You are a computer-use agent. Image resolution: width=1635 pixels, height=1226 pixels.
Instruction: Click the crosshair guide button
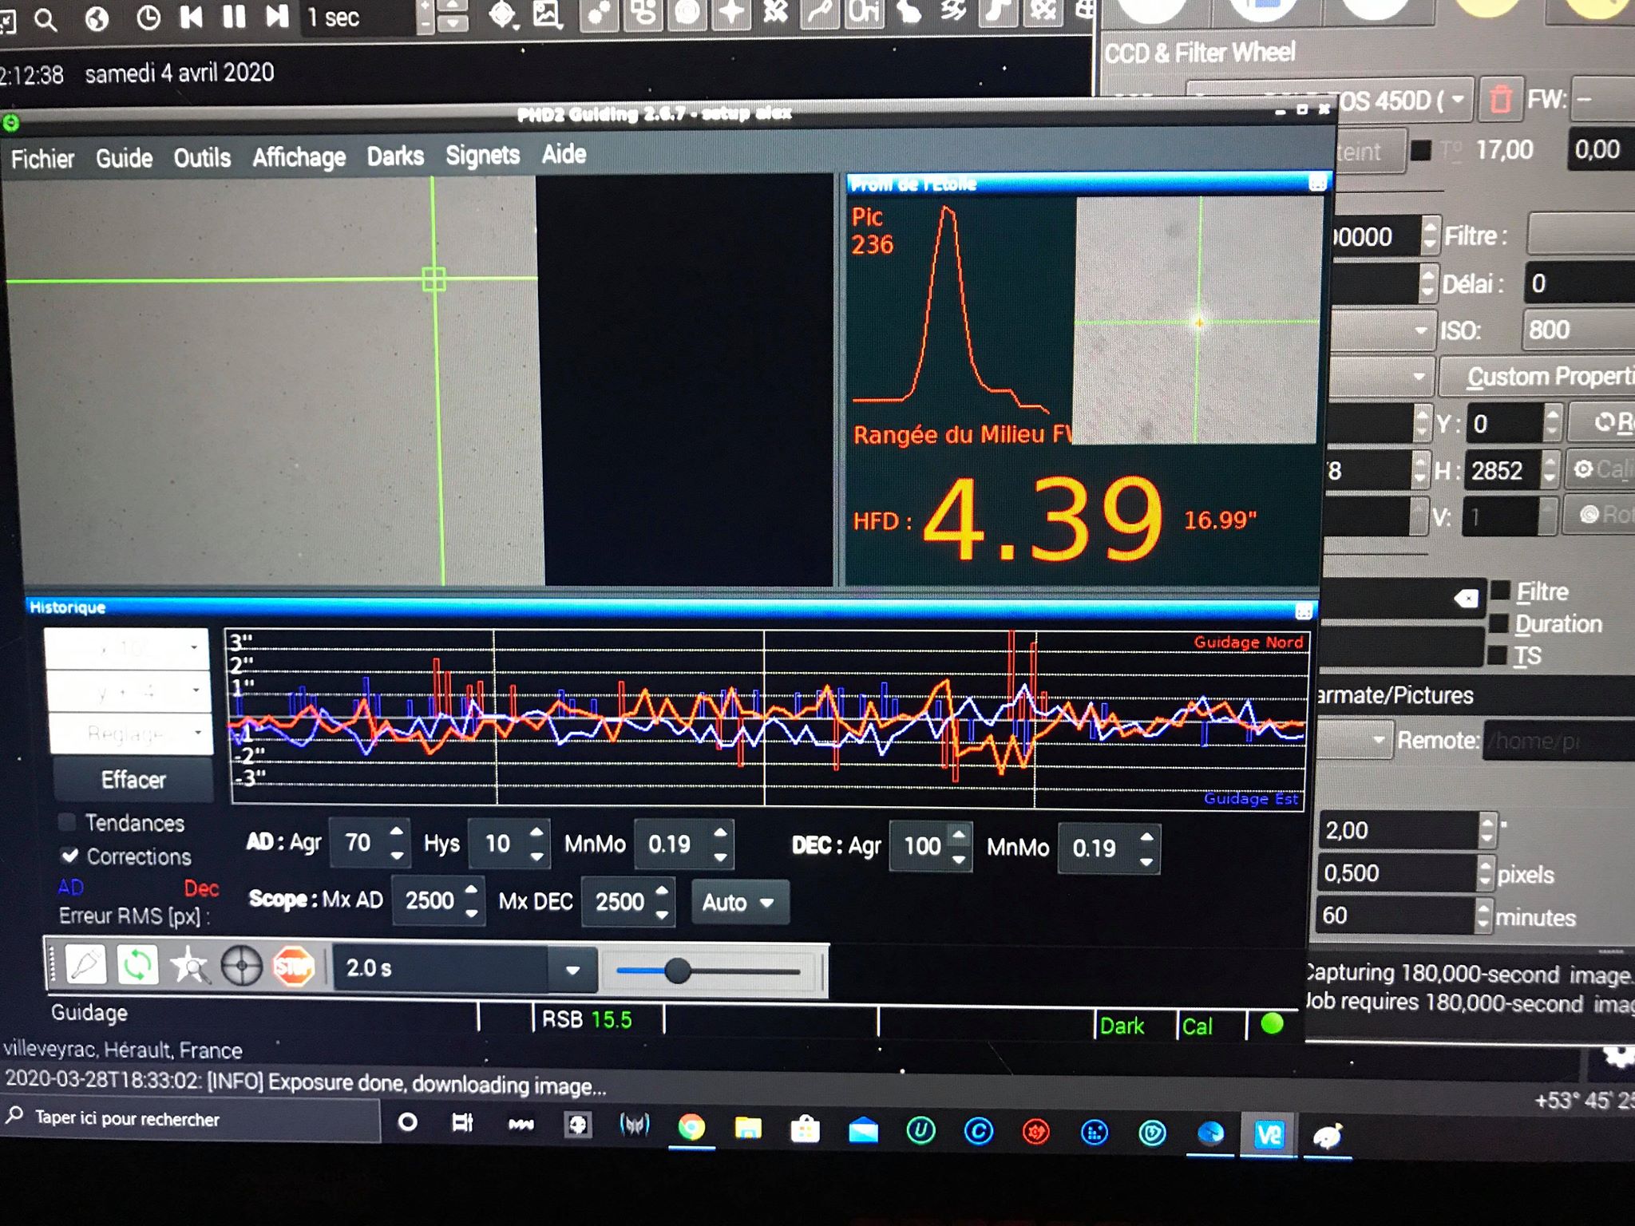241,967
